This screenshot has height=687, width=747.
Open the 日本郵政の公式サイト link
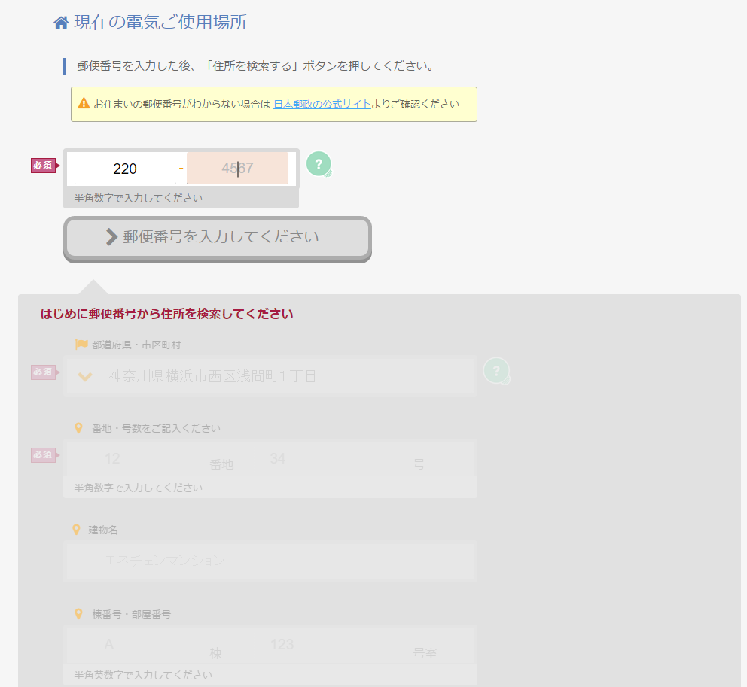[x=322, y=105]
